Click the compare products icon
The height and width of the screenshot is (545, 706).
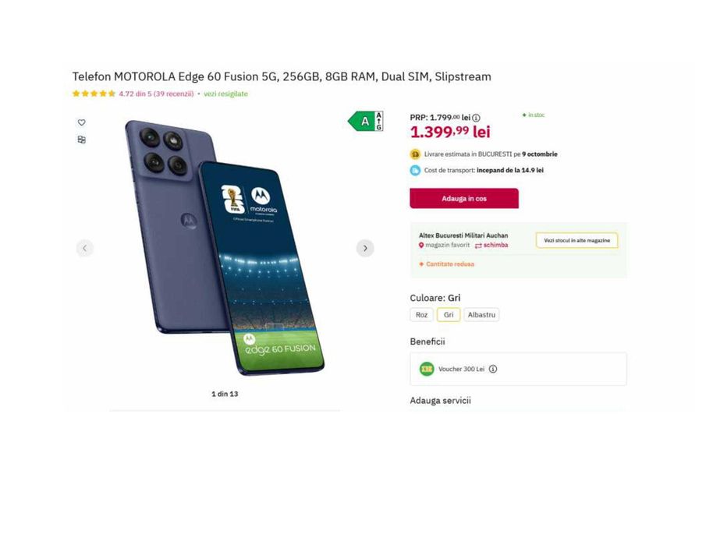click(81, 140)
